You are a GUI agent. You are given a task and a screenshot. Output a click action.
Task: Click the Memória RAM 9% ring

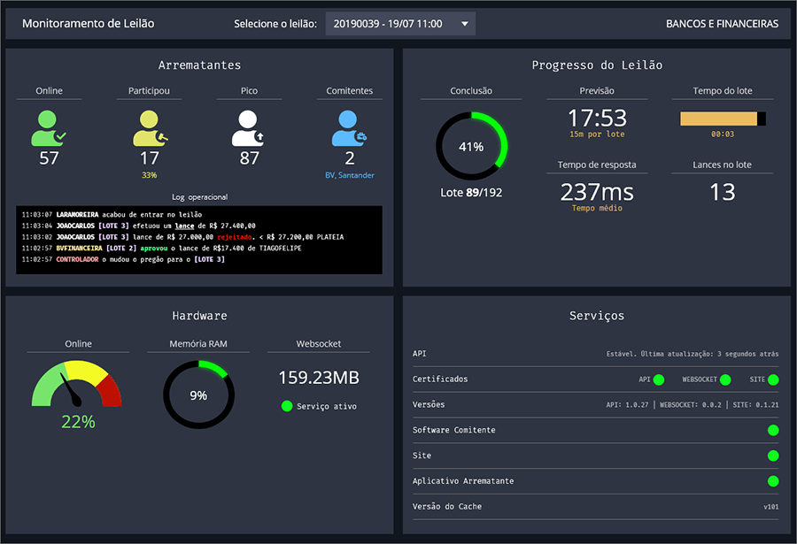[x=198, y=395]
